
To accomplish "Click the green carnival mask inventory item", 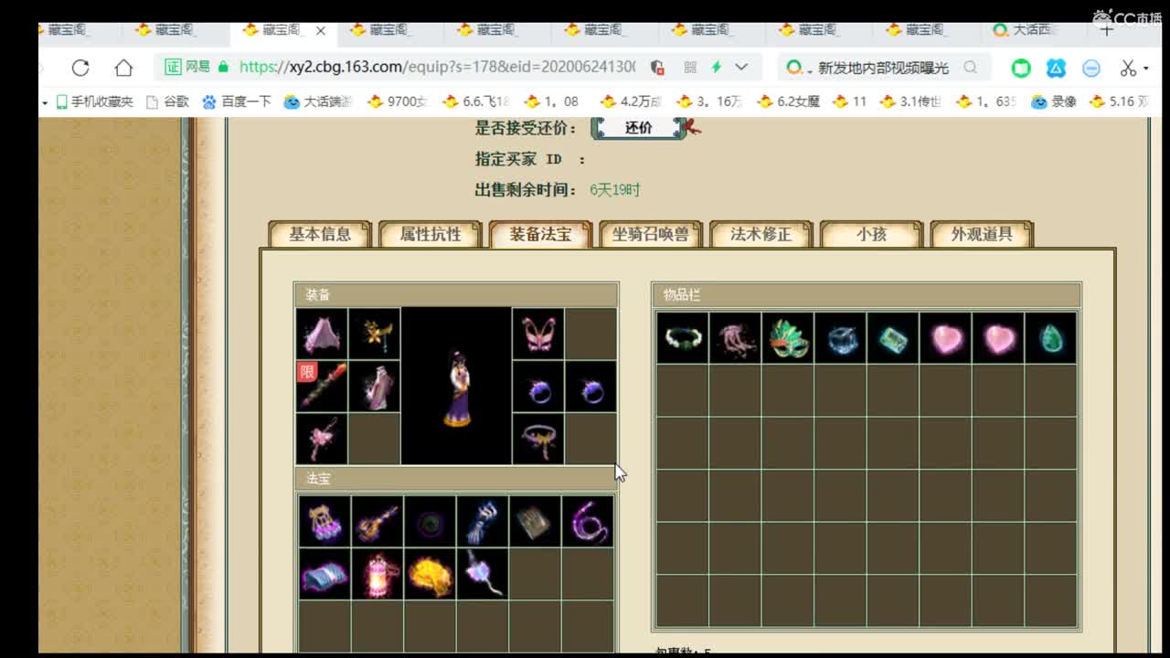I will (788, 338).
